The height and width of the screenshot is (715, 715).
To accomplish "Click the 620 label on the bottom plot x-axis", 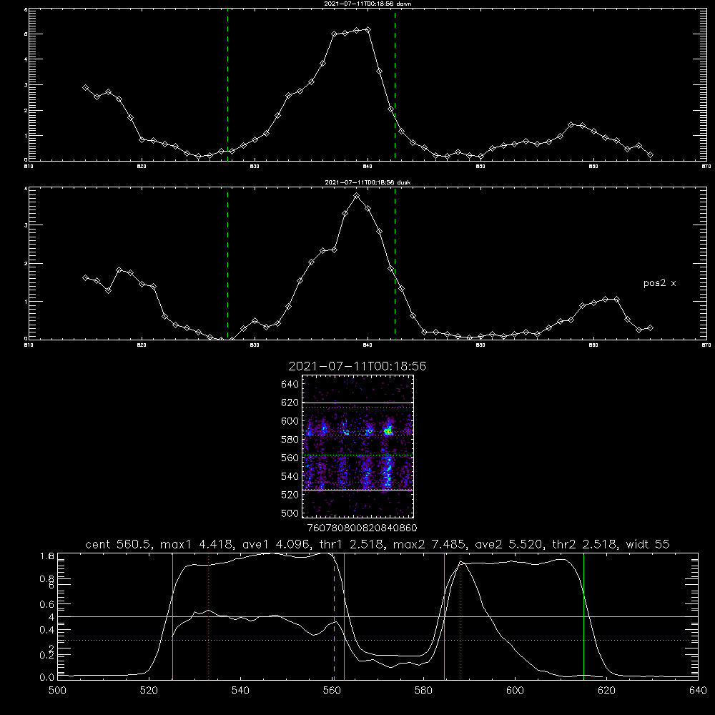I will click(606, 691).
